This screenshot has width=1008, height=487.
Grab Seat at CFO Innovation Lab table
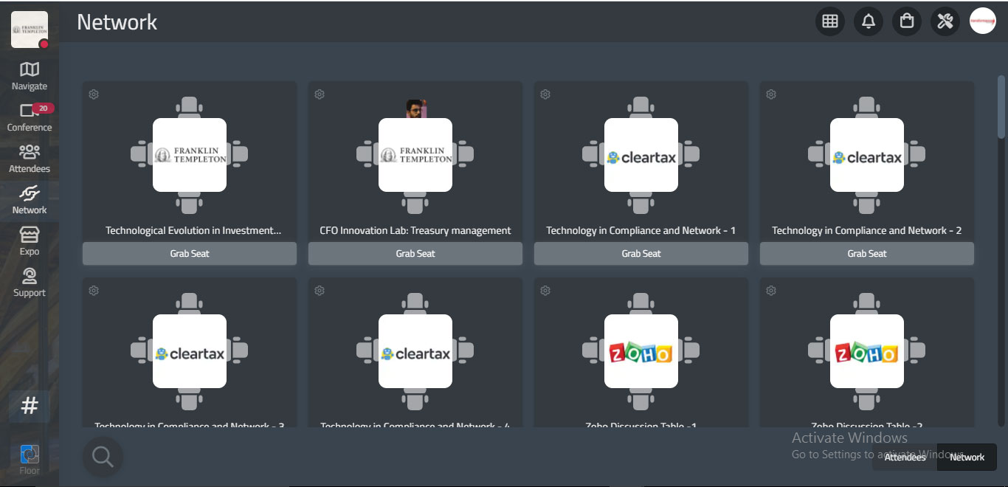click(x=415, y=253)
